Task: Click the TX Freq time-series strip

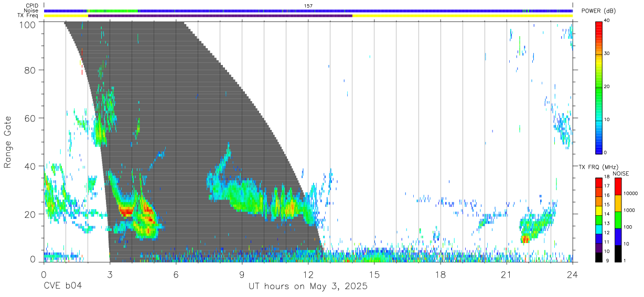Action: [x=308, y=16]
